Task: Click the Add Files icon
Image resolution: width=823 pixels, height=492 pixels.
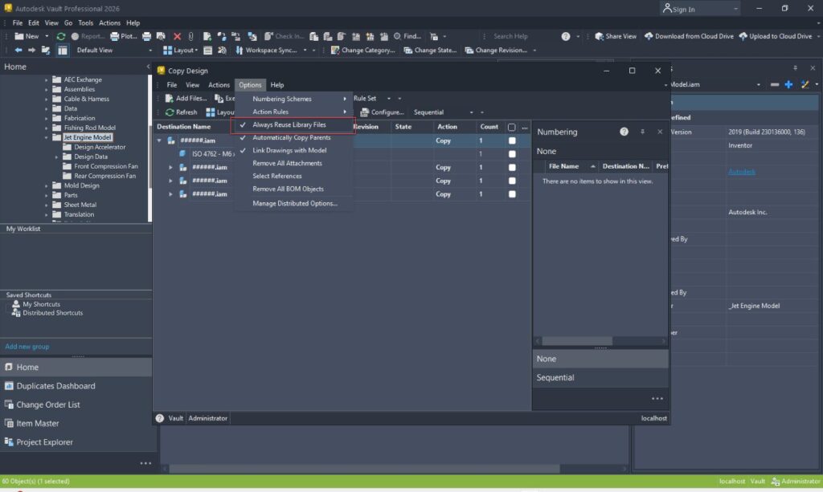Action: 170,99
